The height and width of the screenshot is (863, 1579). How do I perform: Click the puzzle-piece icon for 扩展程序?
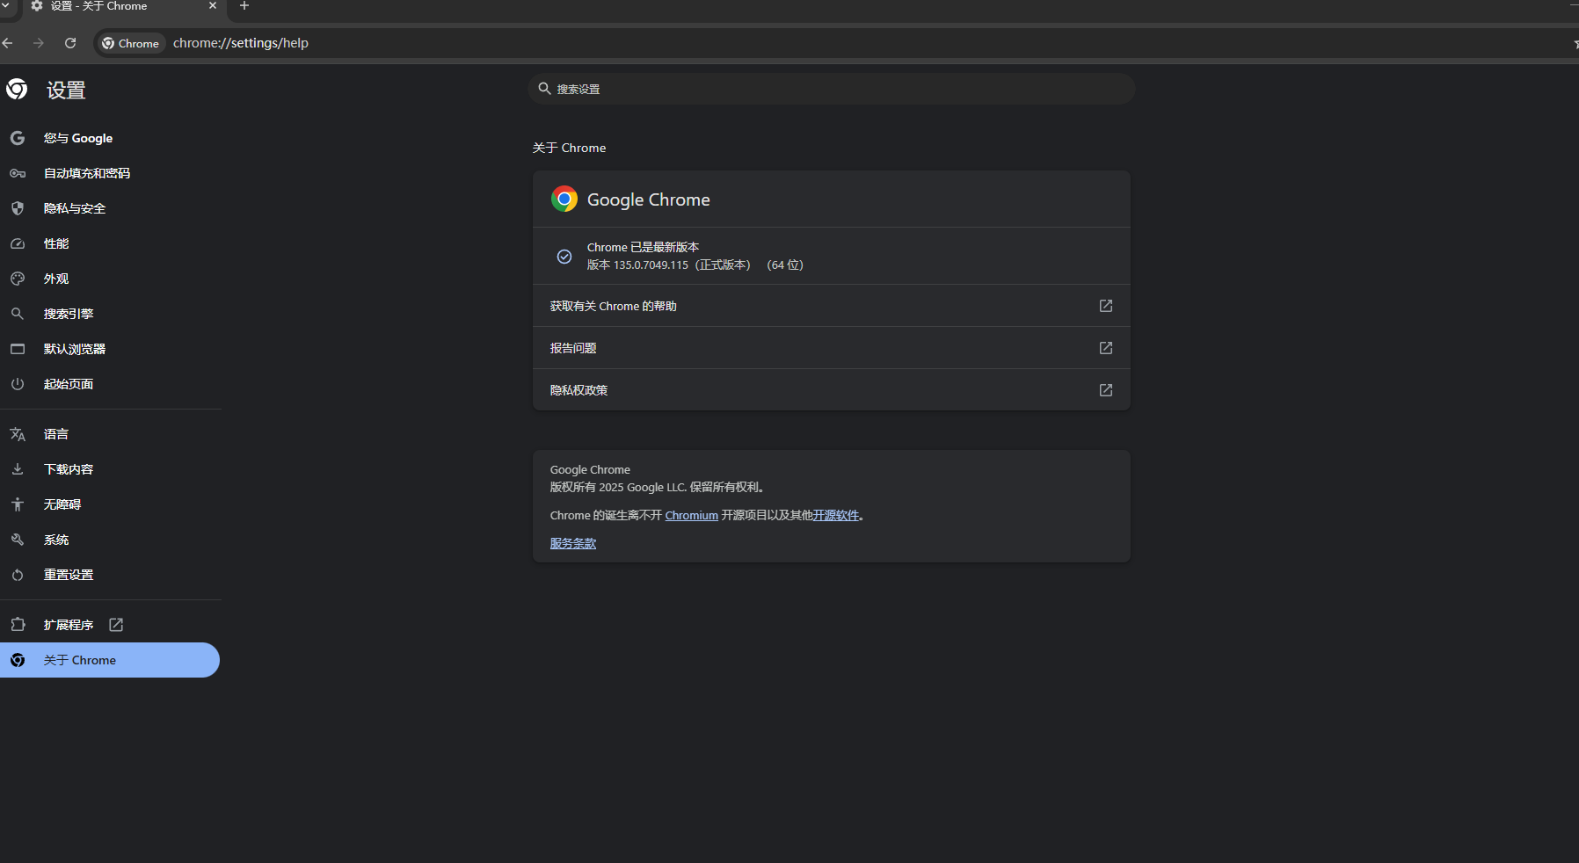18,625
